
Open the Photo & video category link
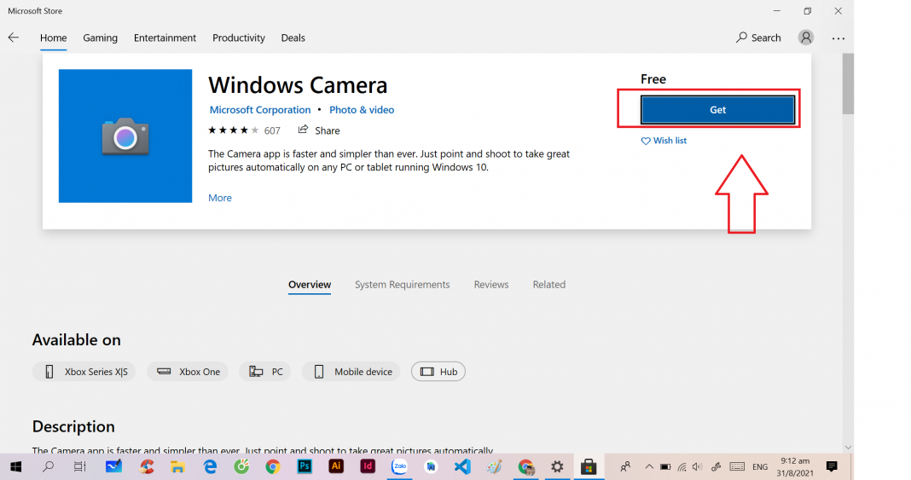pos(362,110)
